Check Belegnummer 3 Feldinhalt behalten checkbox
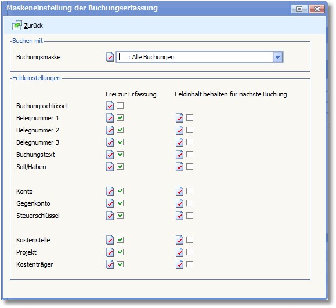Image resolution: width=336 pixels, height=308 pixels. click(190, 142)
